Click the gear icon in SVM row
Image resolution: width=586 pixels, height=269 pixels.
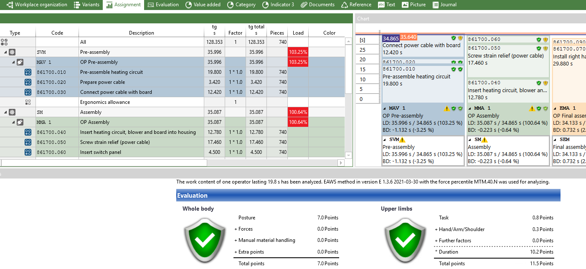click(12, 52)
